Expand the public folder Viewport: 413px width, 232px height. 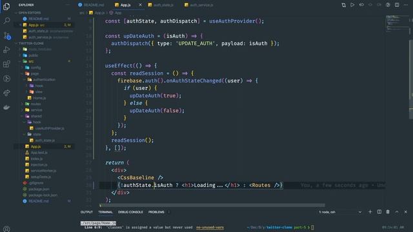[x=33, y=55]
